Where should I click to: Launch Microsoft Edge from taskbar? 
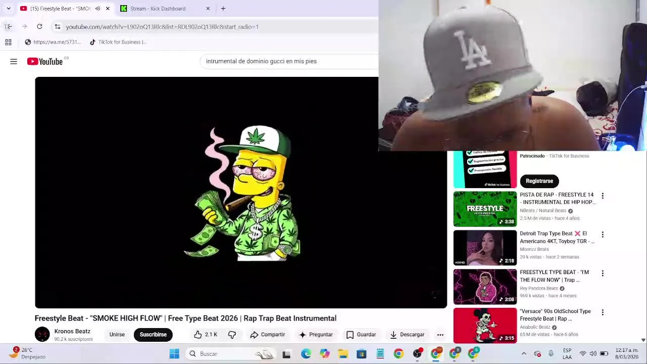tap(306, 354)
